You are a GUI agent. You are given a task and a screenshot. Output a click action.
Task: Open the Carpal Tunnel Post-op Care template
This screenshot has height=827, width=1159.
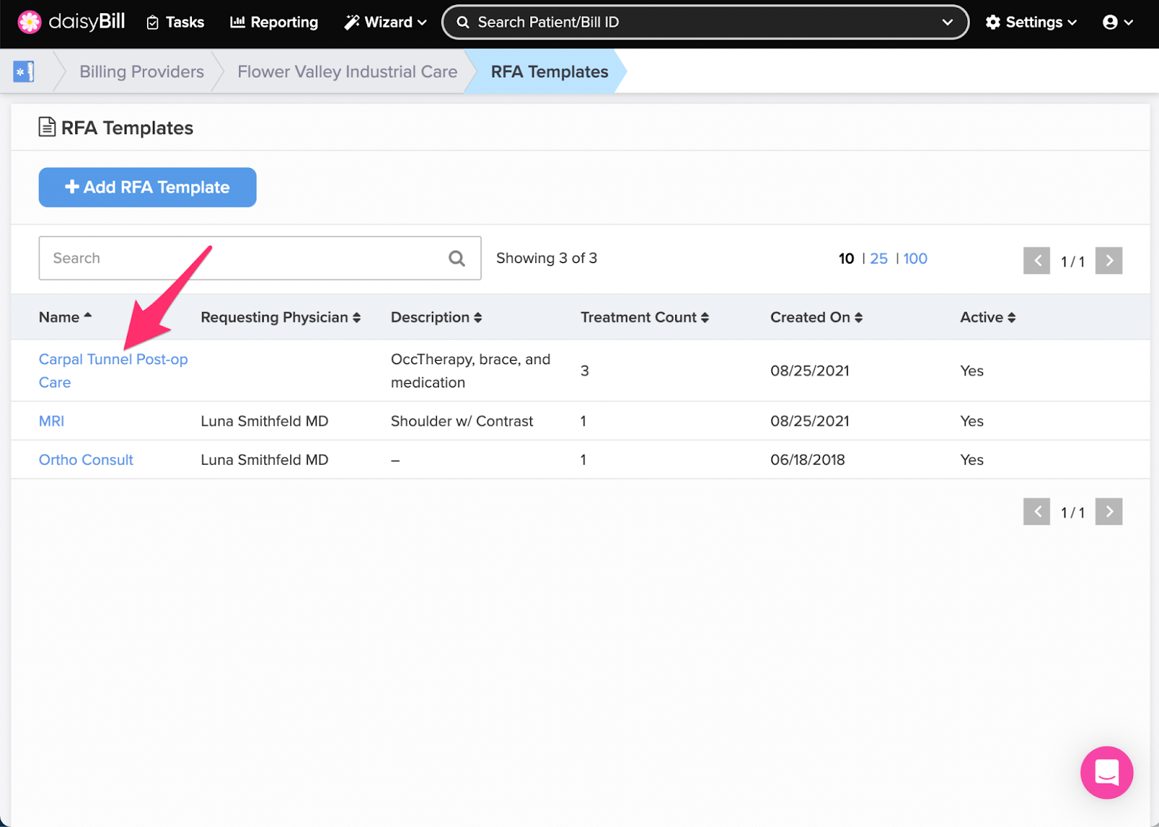(x=112, y=360)
